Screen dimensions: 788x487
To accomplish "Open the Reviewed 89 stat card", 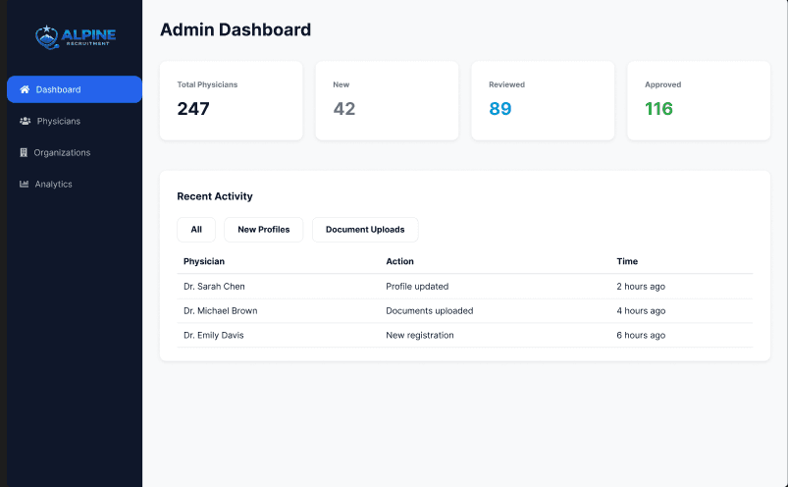I will (543, 100).
